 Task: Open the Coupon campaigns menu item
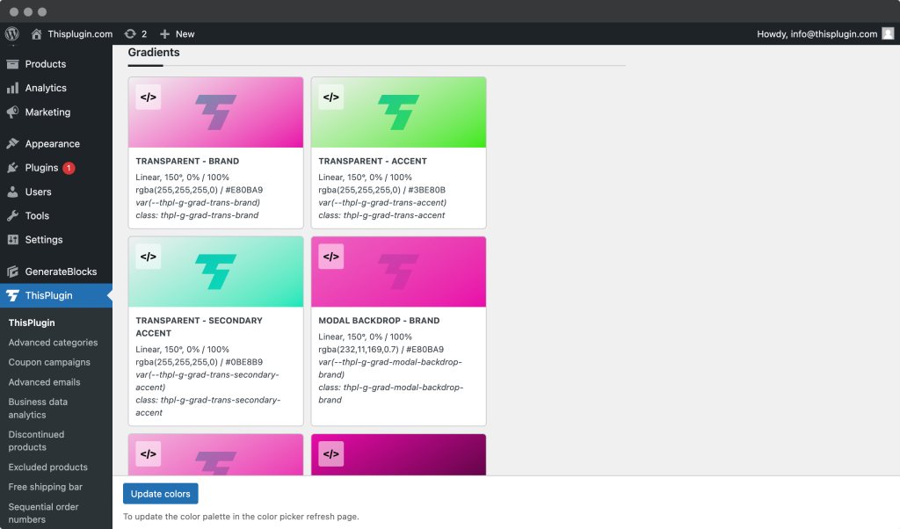49,362
